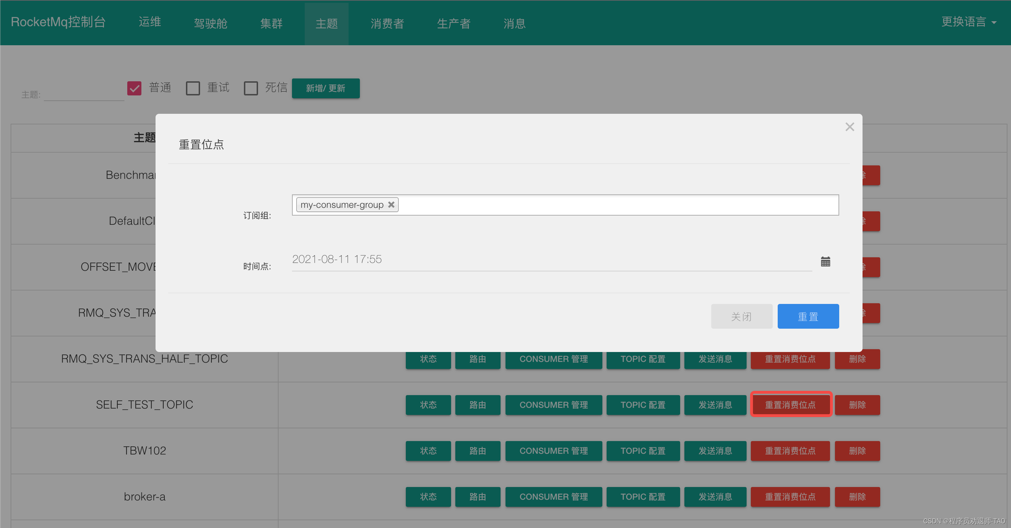Open the 生产者 tab
Screen dimensions: 1011x528
tap(453, 23)
